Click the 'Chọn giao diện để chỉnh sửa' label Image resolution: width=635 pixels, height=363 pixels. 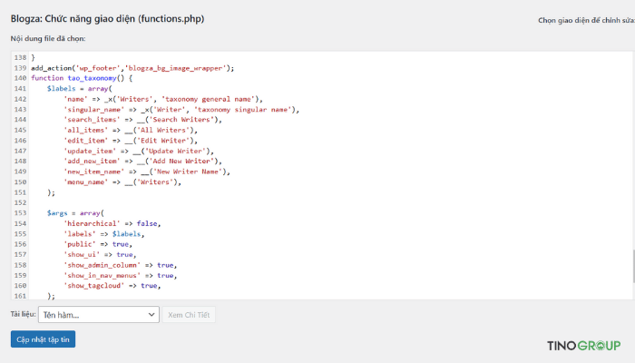click(585, 19)
